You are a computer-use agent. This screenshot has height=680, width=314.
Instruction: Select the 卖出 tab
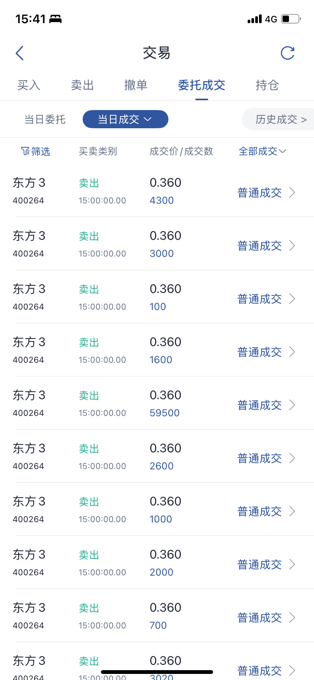click(x=82, y=85)
